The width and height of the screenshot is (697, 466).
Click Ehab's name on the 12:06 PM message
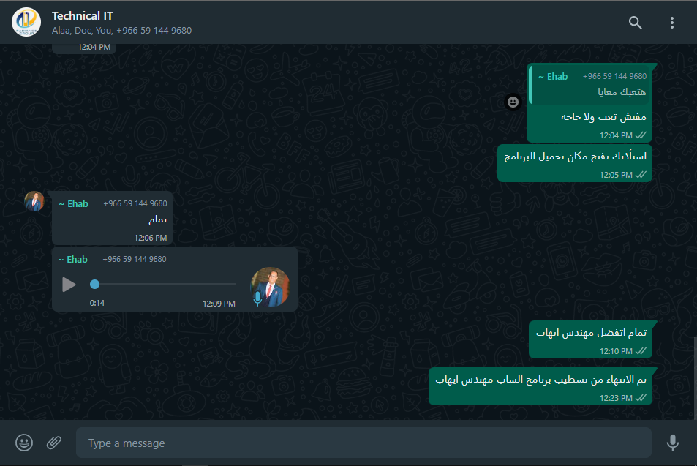pos(73,203)
